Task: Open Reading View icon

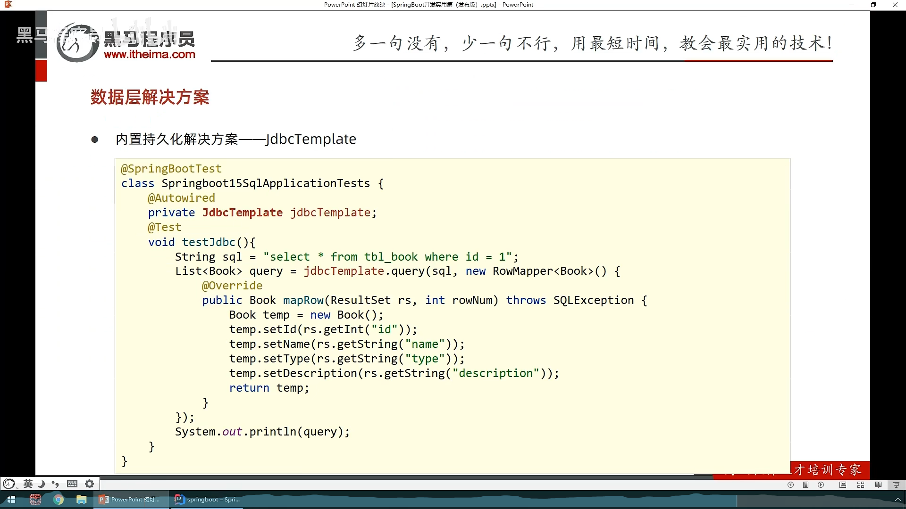Action: coord(878,484)
